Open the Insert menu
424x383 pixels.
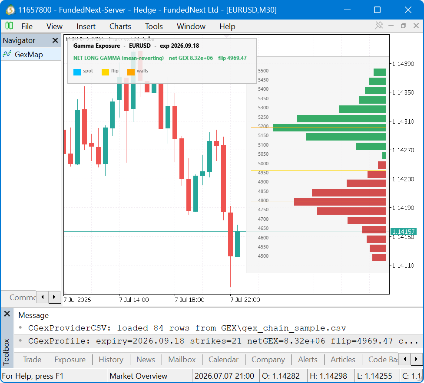86,26
